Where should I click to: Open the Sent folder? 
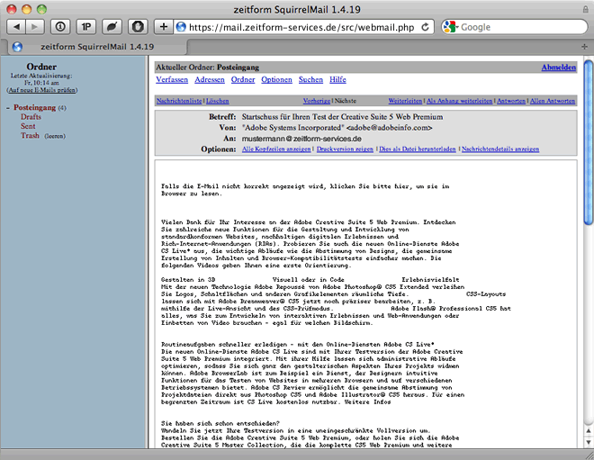click(28, 126)
